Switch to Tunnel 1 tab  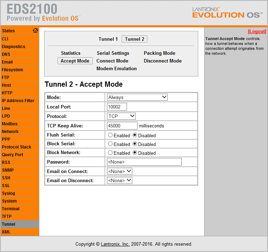pos(108,39)
